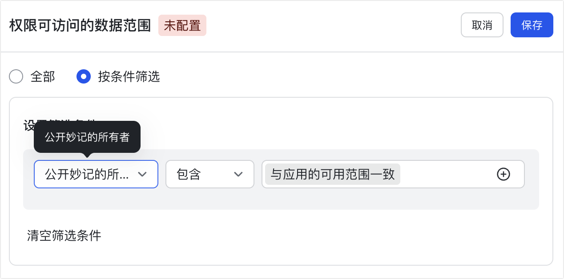Select the 按条件筛选 radio button
Viewport: 564px width, 279px height.
click(x=84, y=77)
